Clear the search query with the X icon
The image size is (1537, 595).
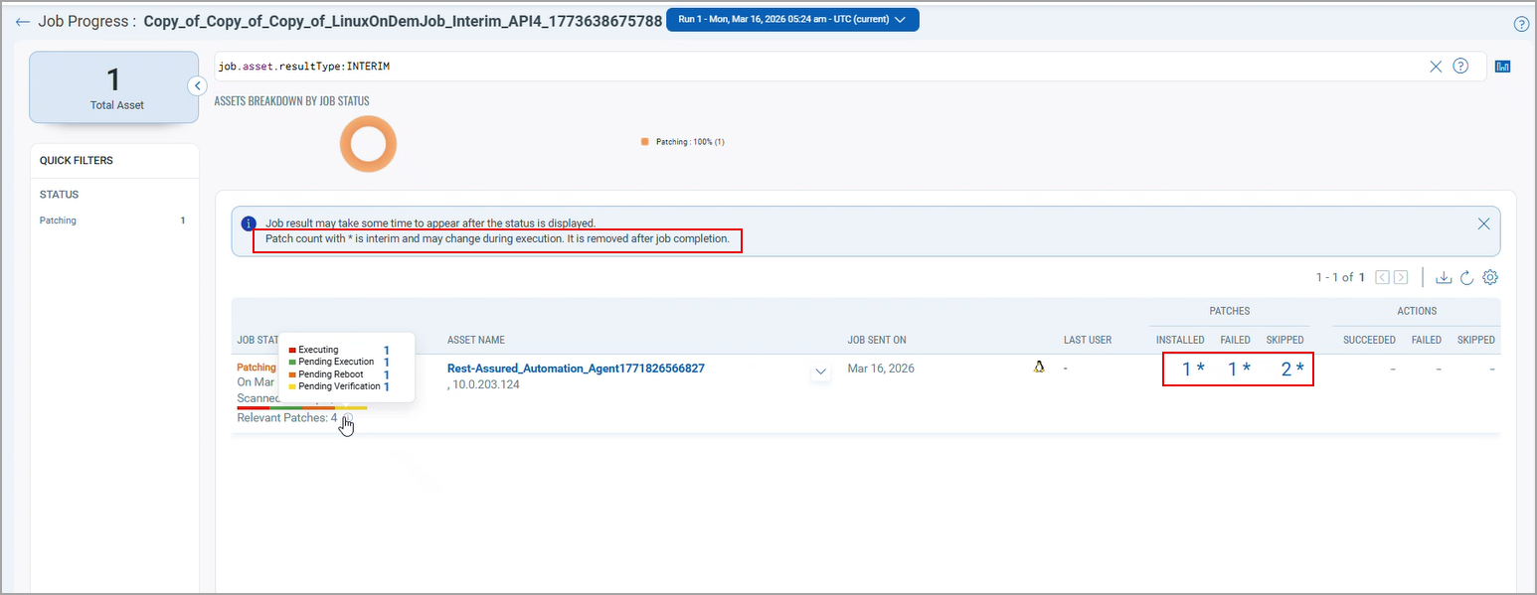point(1435,67)
